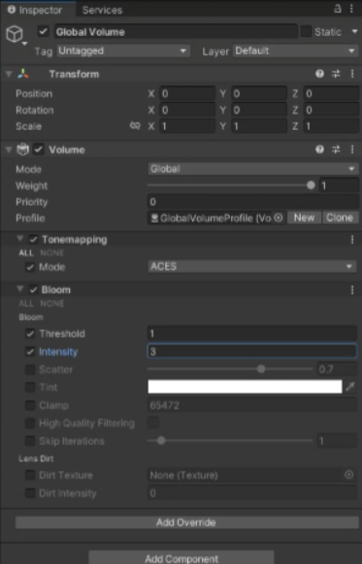Uncheck the Bloom Threshold override
The height and width of the screenshot is (564, 362).
pyautogui.click(x=30, y=333)
